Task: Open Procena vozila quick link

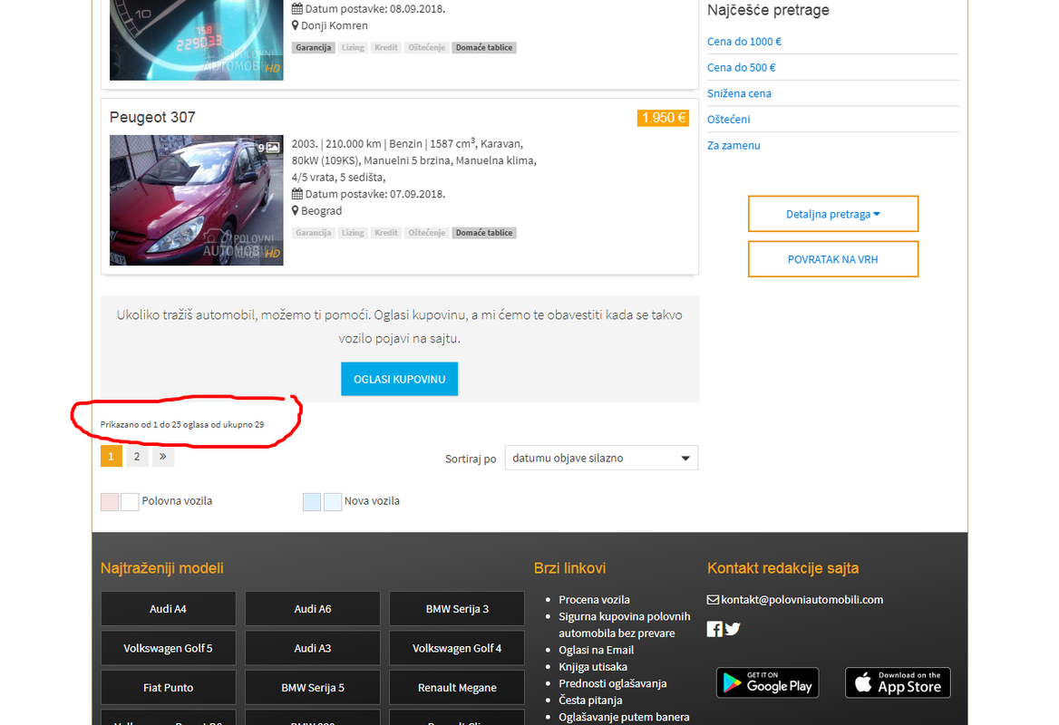Action: coord(595,599)
